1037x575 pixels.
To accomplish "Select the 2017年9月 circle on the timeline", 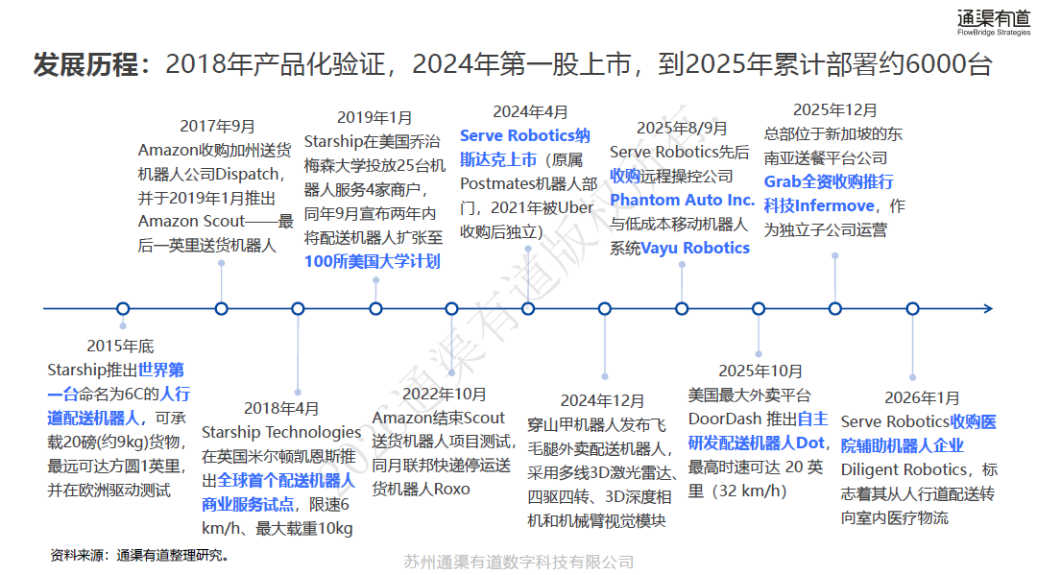I will (x=222, y=309).
